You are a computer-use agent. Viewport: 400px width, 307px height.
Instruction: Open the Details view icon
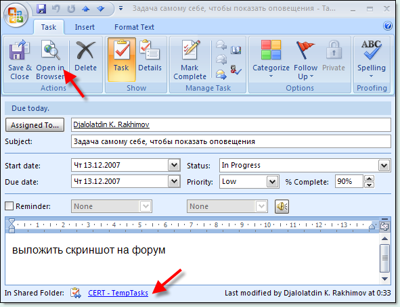(x=150, y=49)
